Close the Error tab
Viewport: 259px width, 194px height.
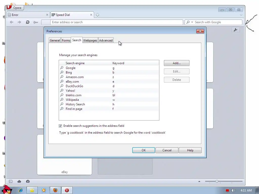coord(47,15)
